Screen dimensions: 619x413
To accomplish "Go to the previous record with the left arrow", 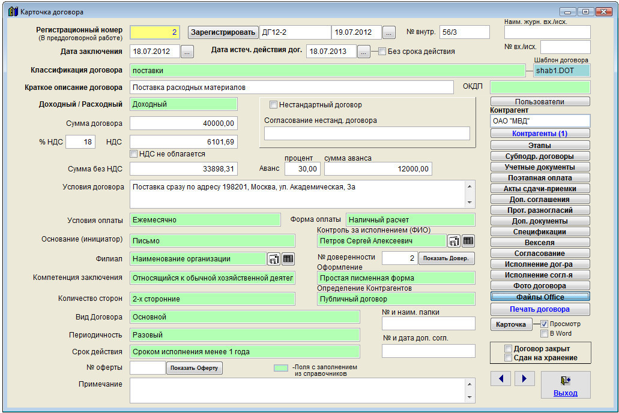I will [x=501, y=378].
